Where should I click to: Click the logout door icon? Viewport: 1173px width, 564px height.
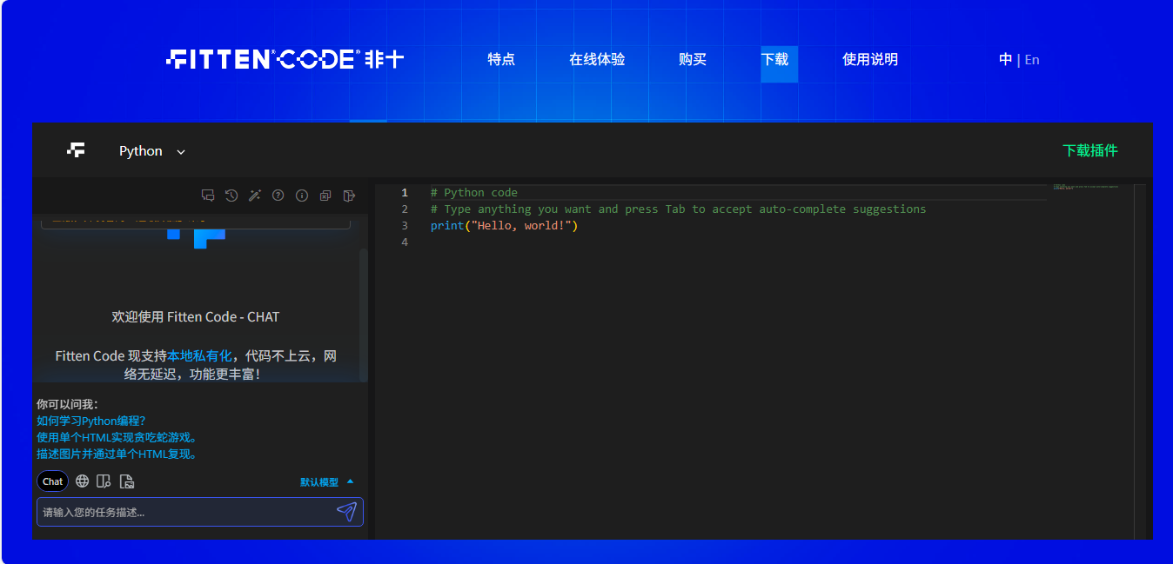[349, 196]
